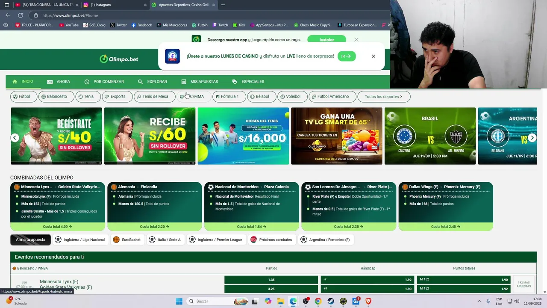This screenshot has width=547, height=308.
Task: Filter by E-sports chip
Action: (x=117, y=97)
